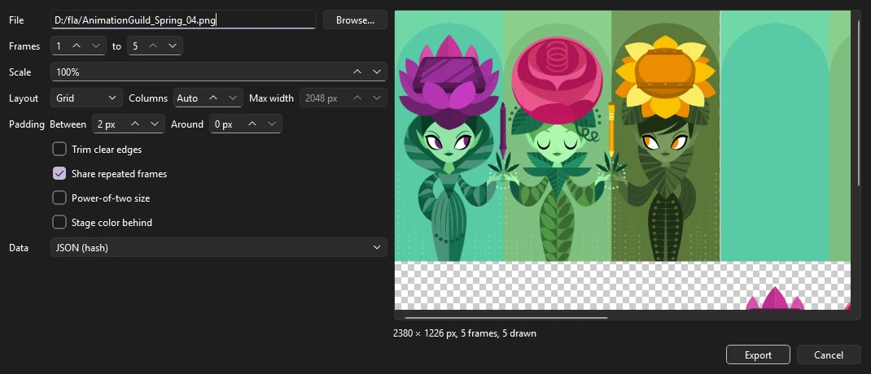Viewport: 871px width, 374px height.
Task: Click the purple lotus character preview frame
Action: coord(449,136)
